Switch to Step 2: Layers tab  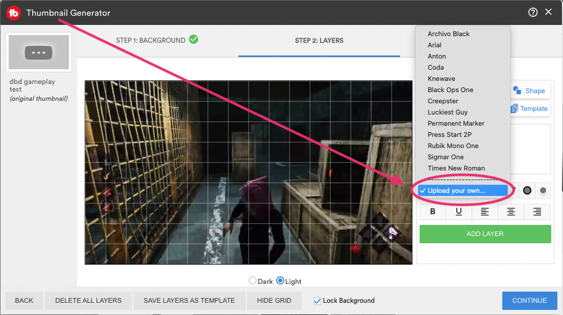[319, 40]
